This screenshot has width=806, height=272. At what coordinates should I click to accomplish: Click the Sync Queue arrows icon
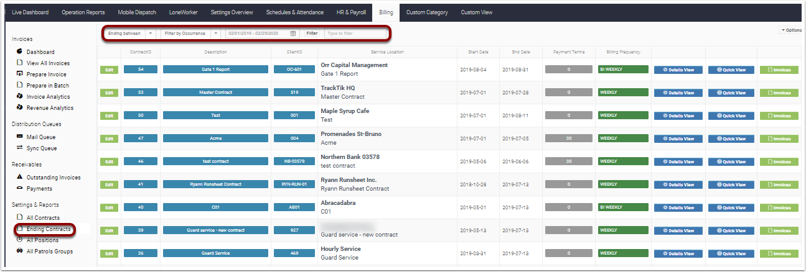click(x=20, y=148)
